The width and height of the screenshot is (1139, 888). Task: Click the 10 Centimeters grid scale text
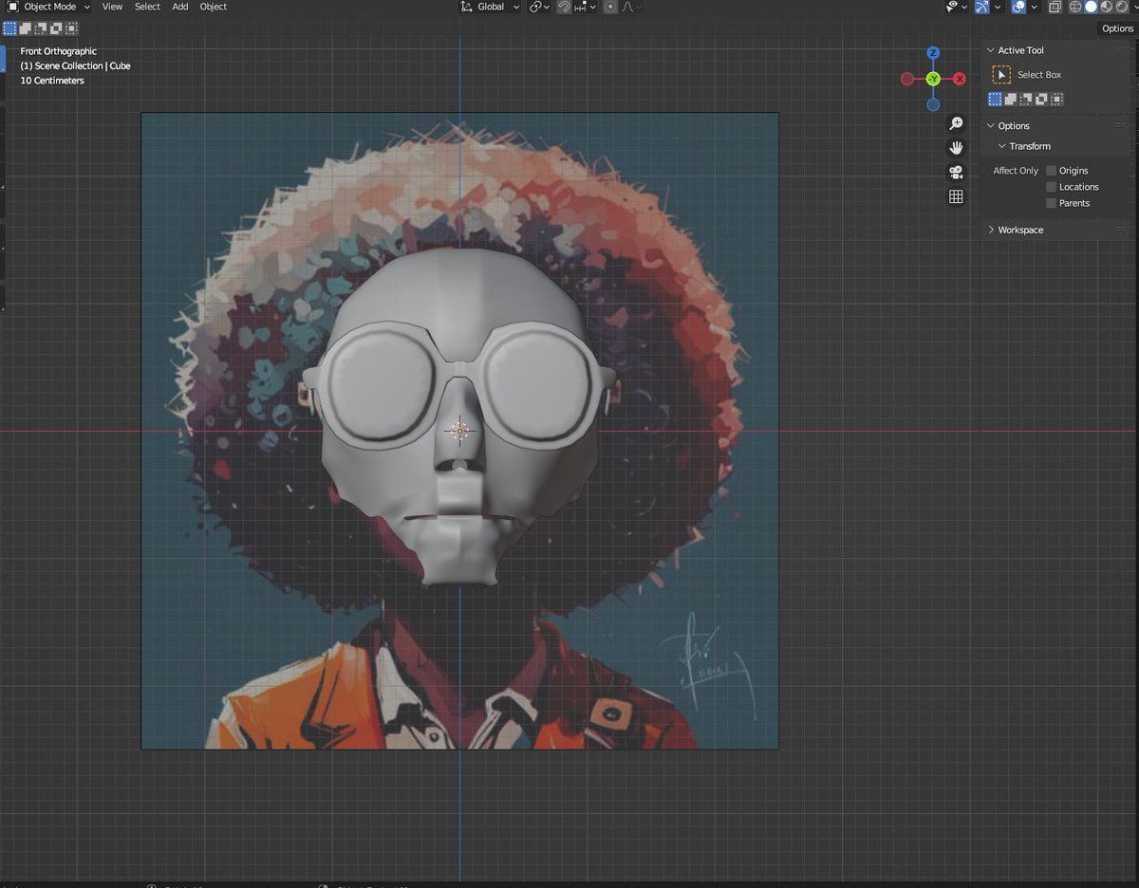pyautogui.click(x=52, y=81)
